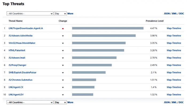187x106 pixels.
Task: Open the top All Countries dropdown
Action: point(30,14)
